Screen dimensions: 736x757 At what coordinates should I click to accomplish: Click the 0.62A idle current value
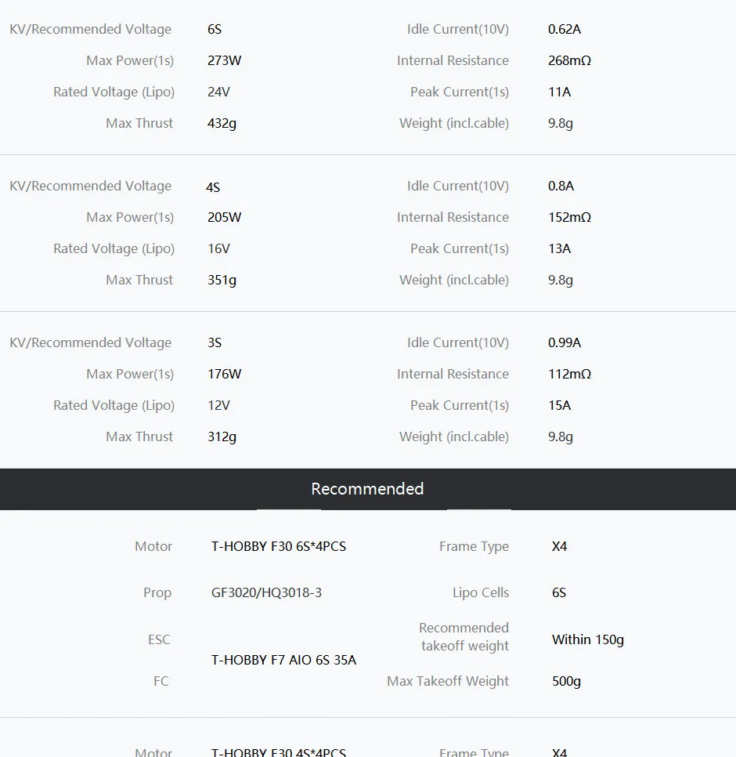point(565,29)
